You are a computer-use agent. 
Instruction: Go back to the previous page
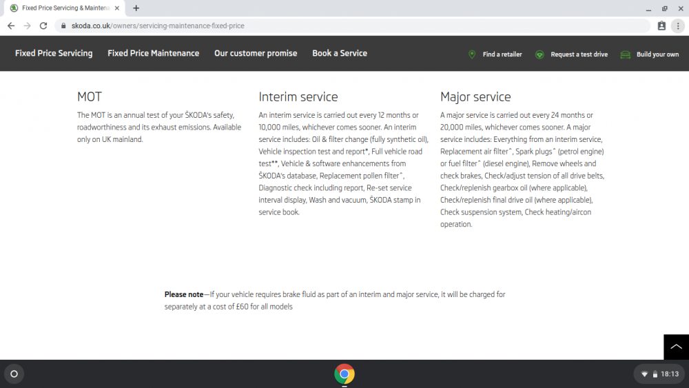tap(11, 26)
